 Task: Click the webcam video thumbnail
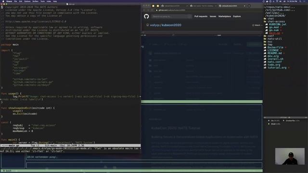290,156
